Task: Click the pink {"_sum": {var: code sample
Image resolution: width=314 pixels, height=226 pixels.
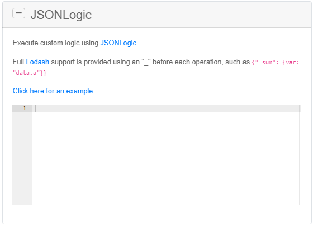Action: pos(275,62)
